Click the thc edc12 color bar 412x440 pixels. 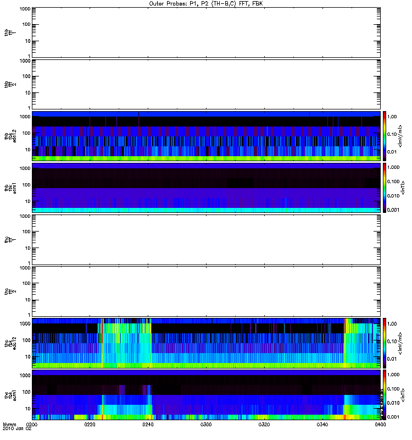(x=385, y=343)
